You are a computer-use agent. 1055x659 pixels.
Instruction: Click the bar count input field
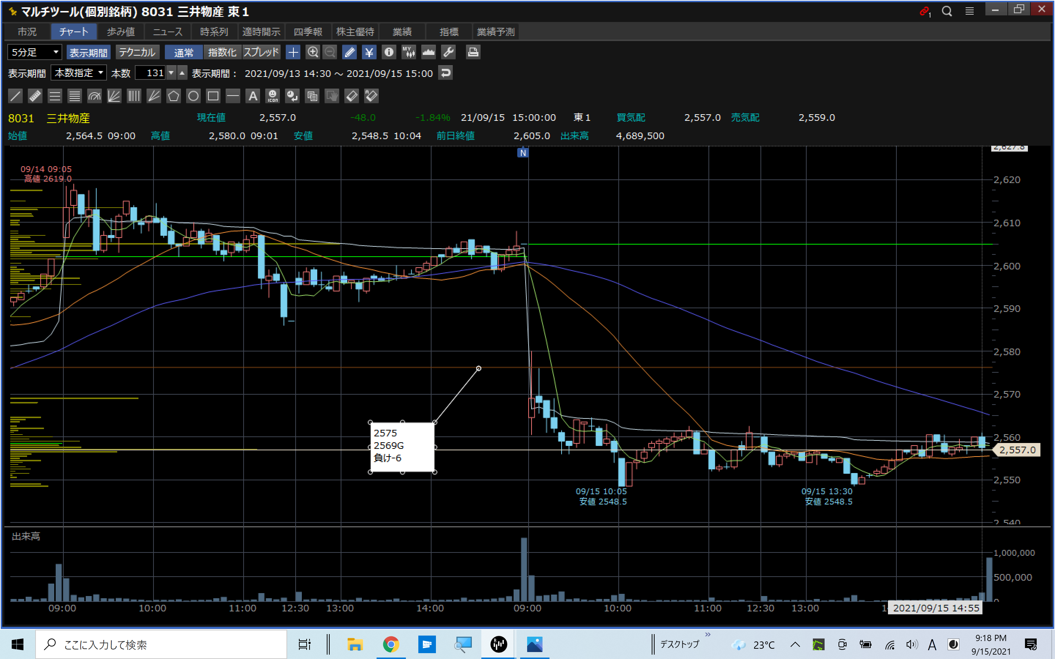(151, 73)
